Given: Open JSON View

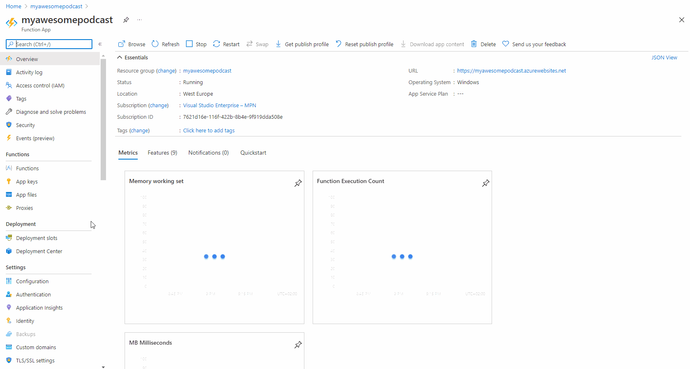Looking at the screenshot, I should tap(664, 57).
